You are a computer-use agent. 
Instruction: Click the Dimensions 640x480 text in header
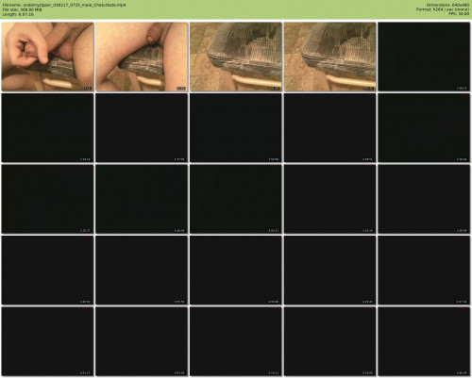[x=447, y=5]
